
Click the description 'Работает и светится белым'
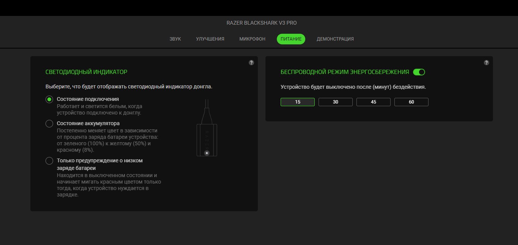click(100, 110)
